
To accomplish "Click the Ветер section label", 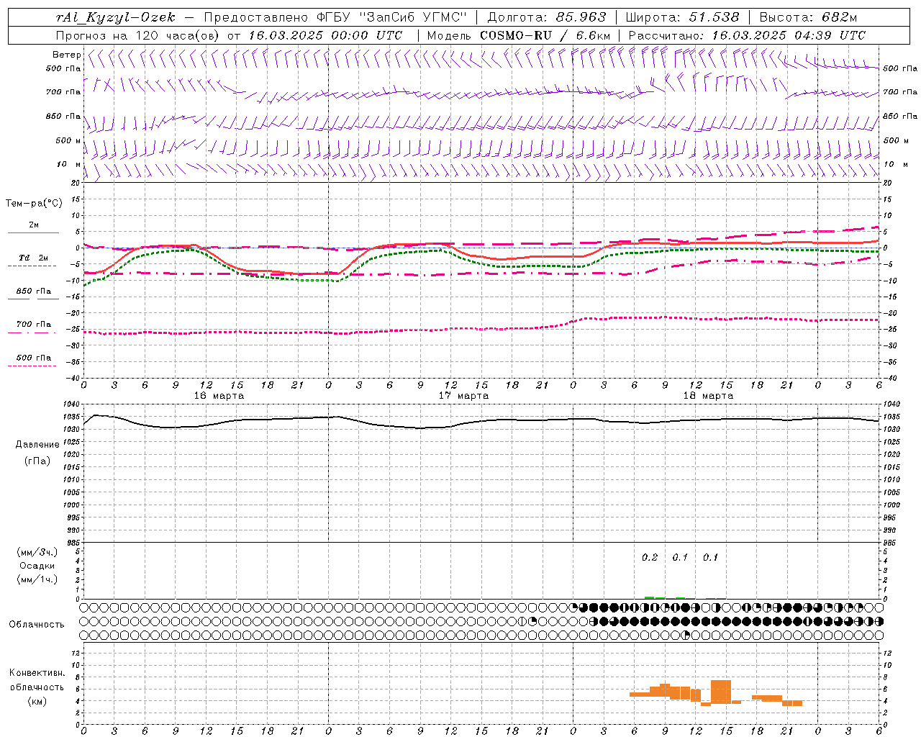I will coord(66,55).
